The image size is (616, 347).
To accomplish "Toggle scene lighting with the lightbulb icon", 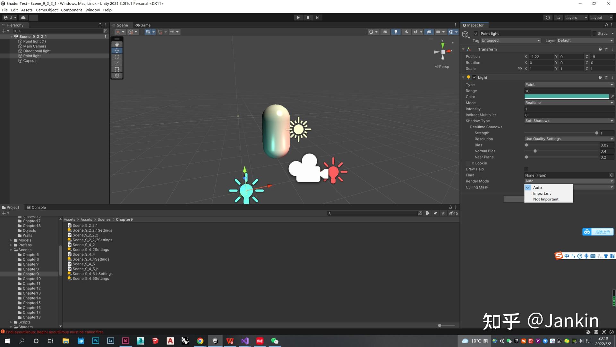I will coord(396,31).
